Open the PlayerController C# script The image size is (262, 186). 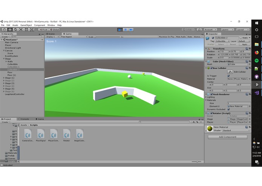point(54,135)
